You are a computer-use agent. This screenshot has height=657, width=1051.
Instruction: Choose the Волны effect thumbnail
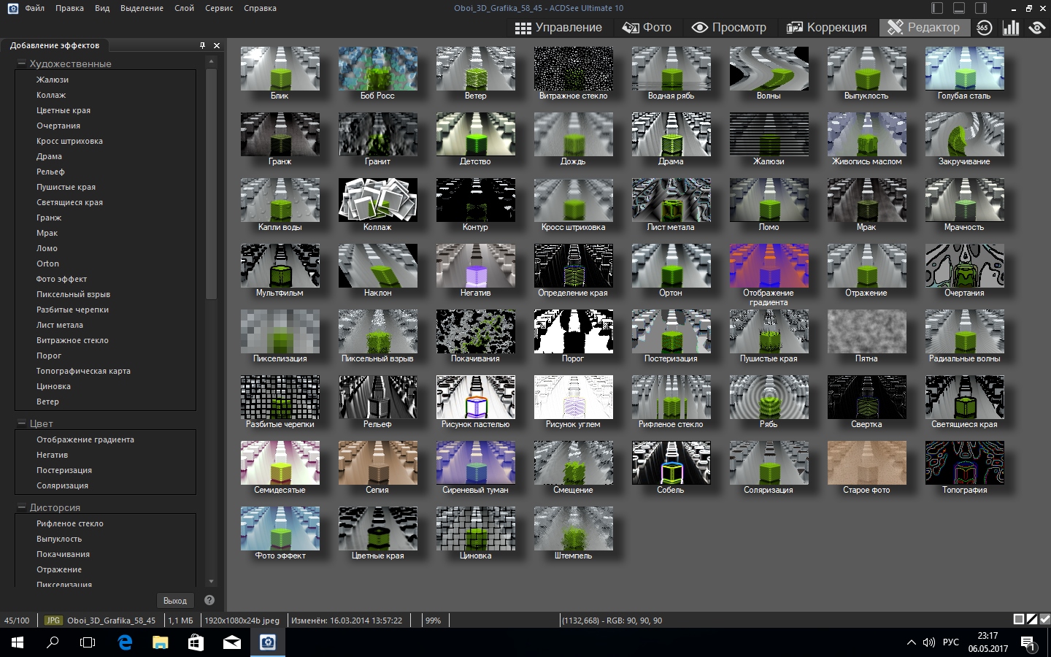[x=769, y=69]
